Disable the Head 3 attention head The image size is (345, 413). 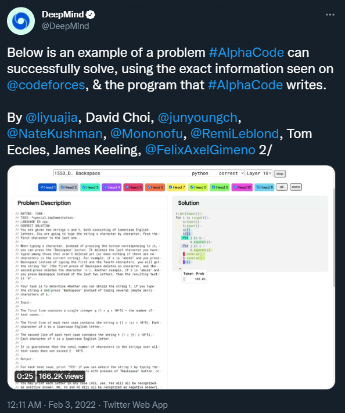coord(90,187)
